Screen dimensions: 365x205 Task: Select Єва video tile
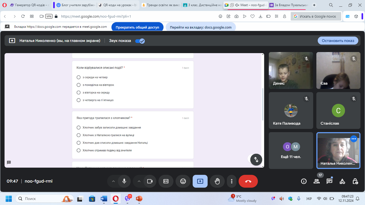[x=338, y=70]
